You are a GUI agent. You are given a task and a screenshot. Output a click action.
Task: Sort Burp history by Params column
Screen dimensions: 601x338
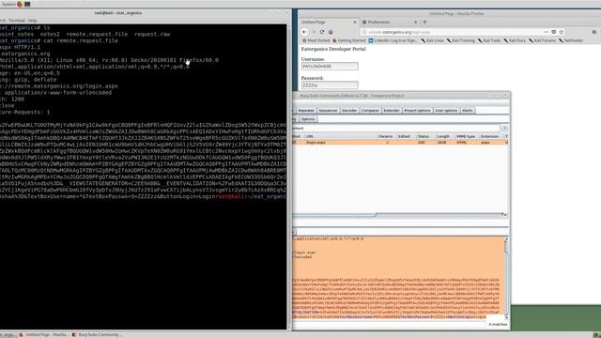pos(386,136)
